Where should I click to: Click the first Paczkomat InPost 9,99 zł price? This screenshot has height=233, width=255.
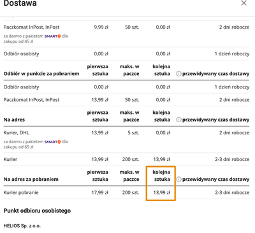(x=101, y=27)
